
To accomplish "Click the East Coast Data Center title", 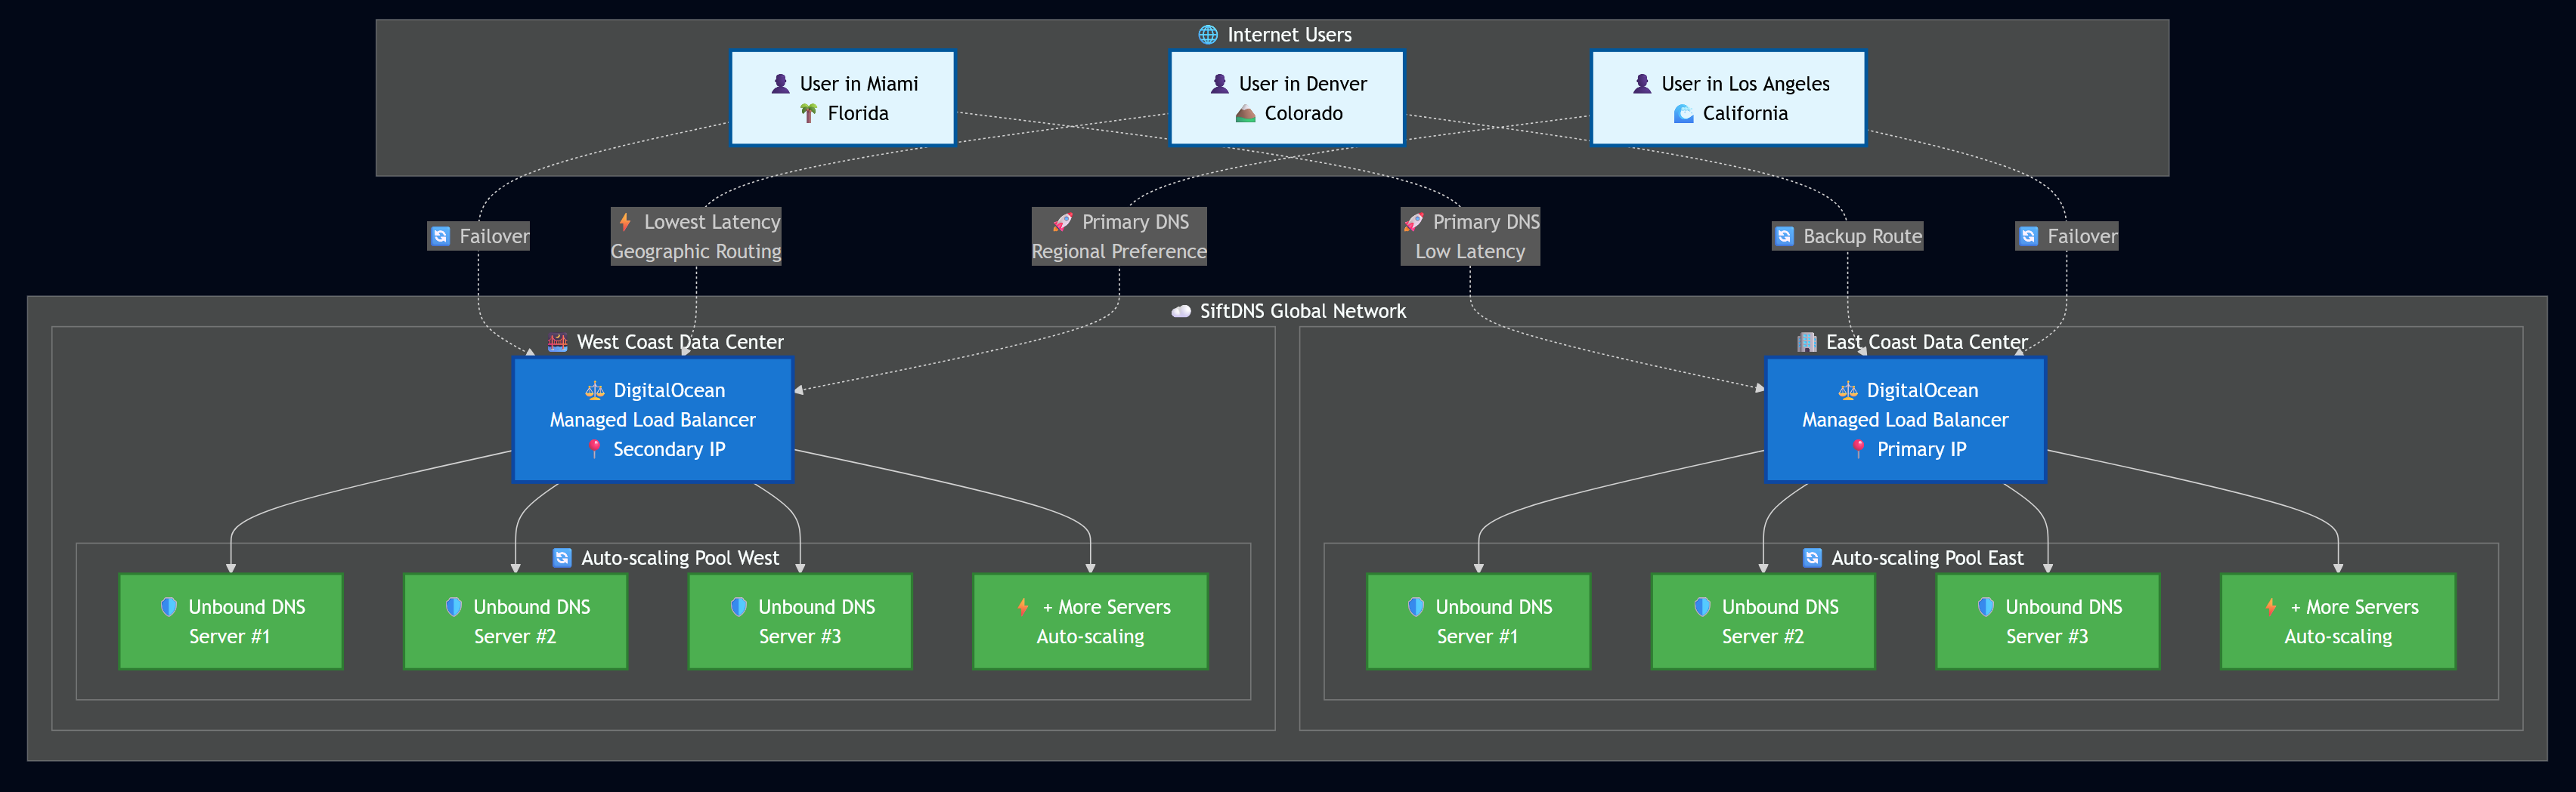I will pos(1927,341).
